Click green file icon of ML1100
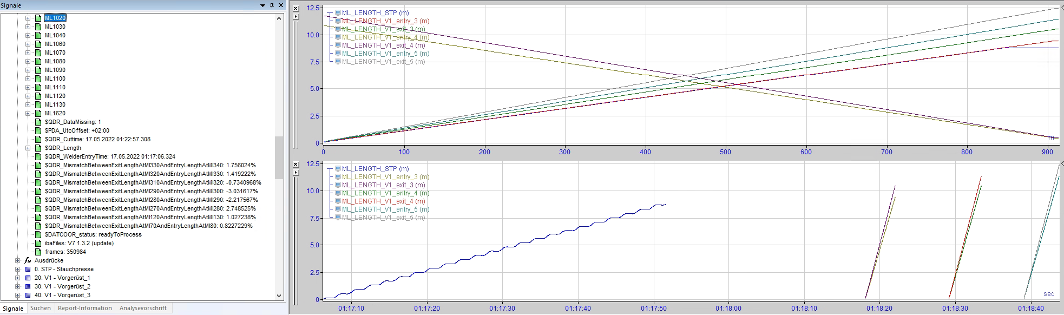Image resolution: width=1064 pixels, height=315 pixels. click(38, 78)
